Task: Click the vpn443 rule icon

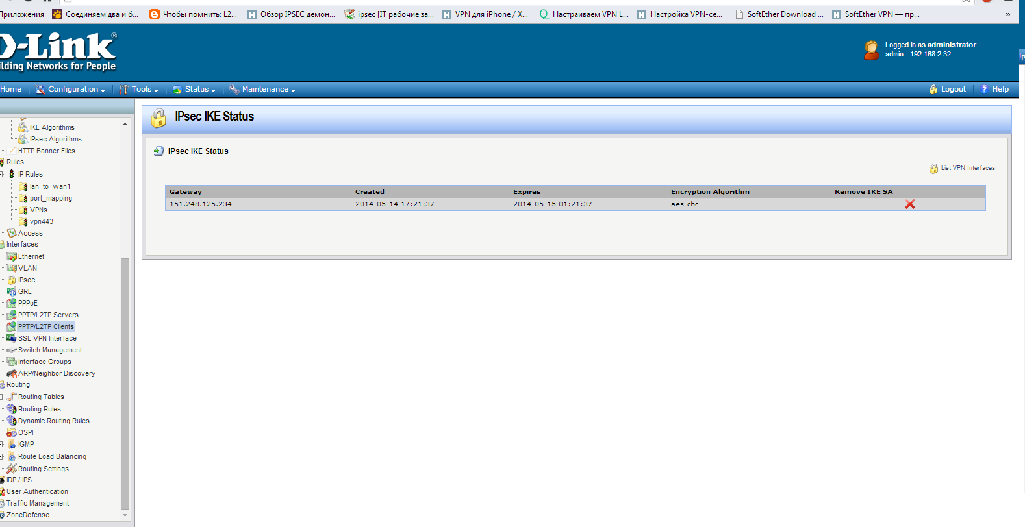Action: 23,222
